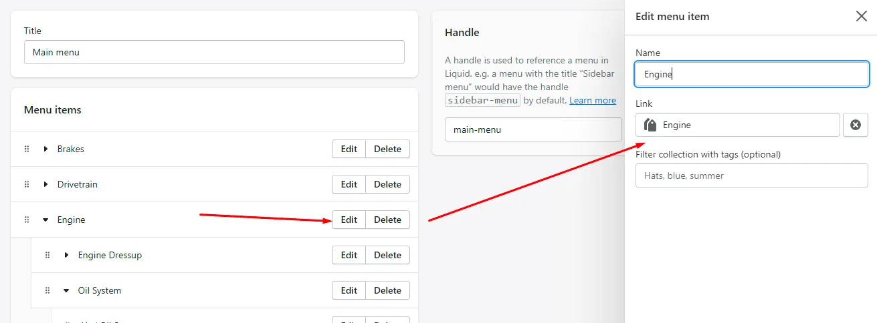This screenshot has width=877, height=323.
Task: Click collection tag icon in Link field
Action: point(650,125)
